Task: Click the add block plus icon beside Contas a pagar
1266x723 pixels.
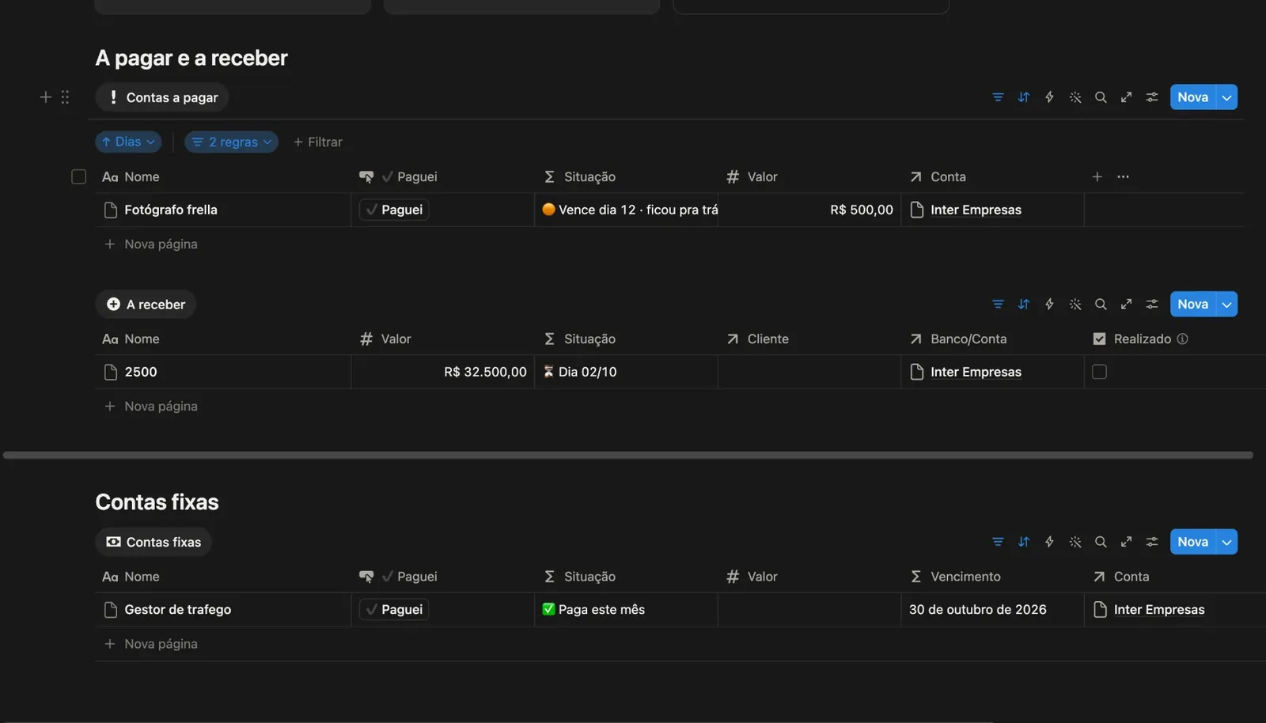Action: [46, 97]
